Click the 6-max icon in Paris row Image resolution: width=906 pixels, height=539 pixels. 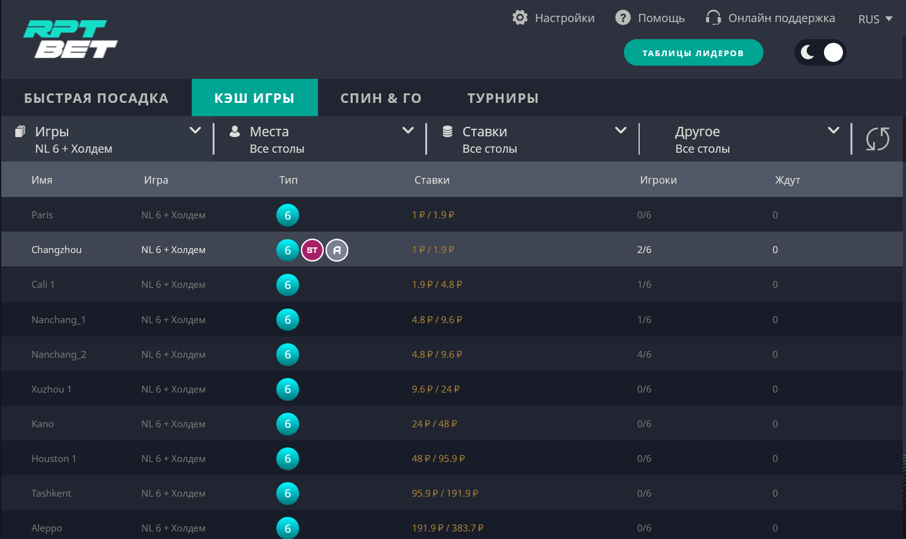pos(288,215)
